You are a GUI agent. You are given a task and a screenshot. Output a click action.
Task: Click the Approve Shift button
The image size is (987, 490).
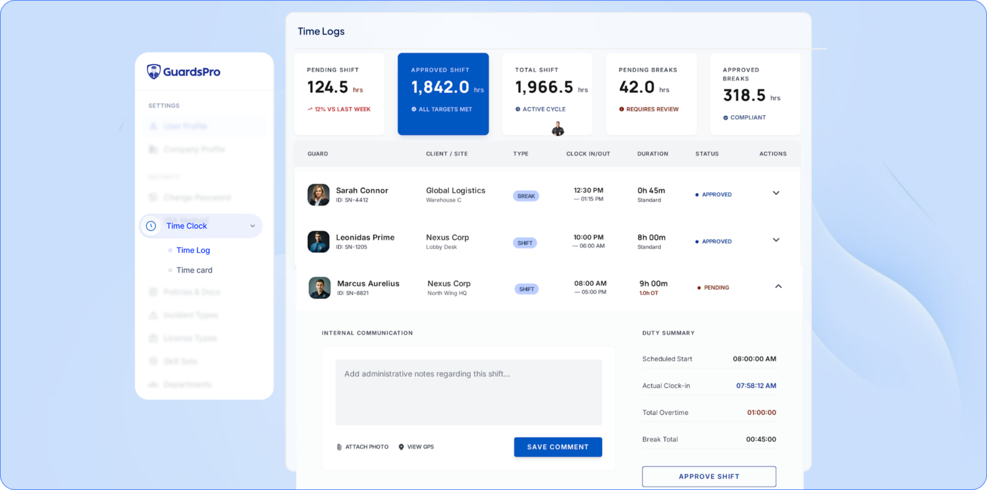pos(708,477)
